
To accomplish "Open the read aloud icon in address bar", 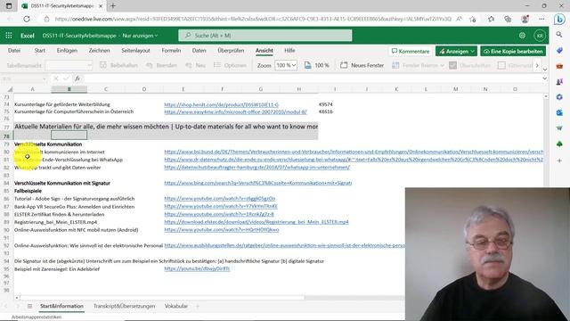I will pos(460,19).
